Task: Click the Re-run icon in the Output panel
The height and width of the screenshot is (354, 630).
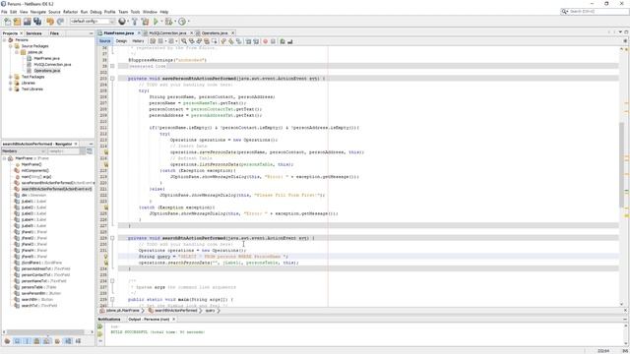Action: (x=100, y=326)
